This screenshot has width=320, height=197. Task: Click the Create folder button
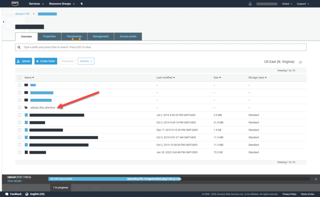point(46,61)
